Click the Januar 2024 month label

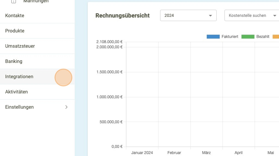coord(142,153)
